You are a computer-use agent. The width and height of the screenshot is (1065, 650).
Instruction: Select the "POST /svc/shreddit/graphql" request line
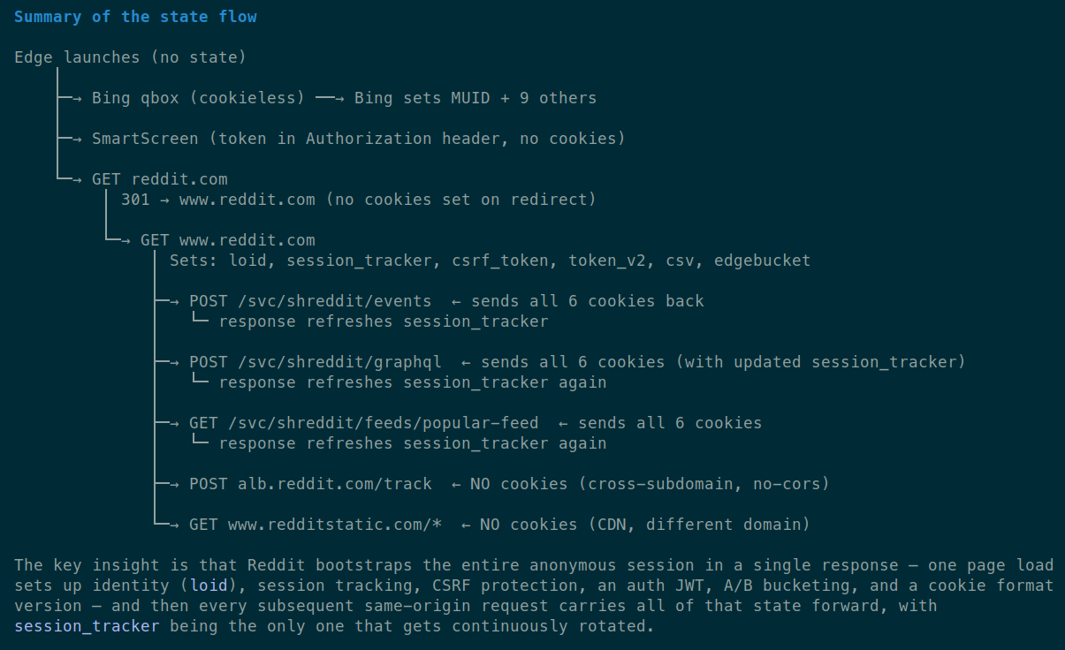pos(315,362)
